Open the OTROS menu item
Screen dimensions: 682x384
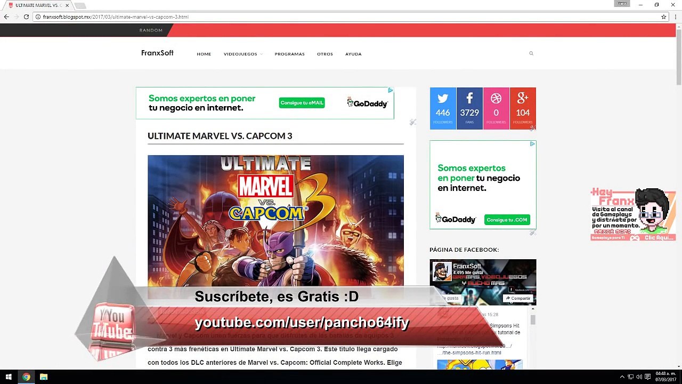click(325, 54)
